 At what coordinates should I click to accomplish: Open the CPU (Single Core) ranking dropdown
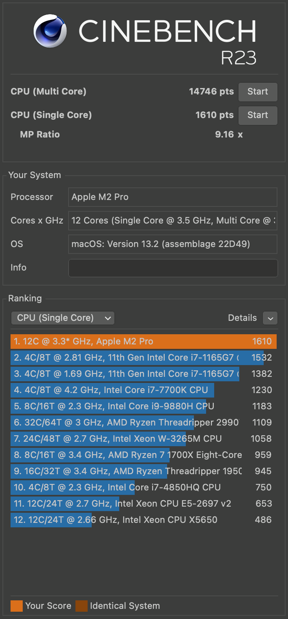63,318
